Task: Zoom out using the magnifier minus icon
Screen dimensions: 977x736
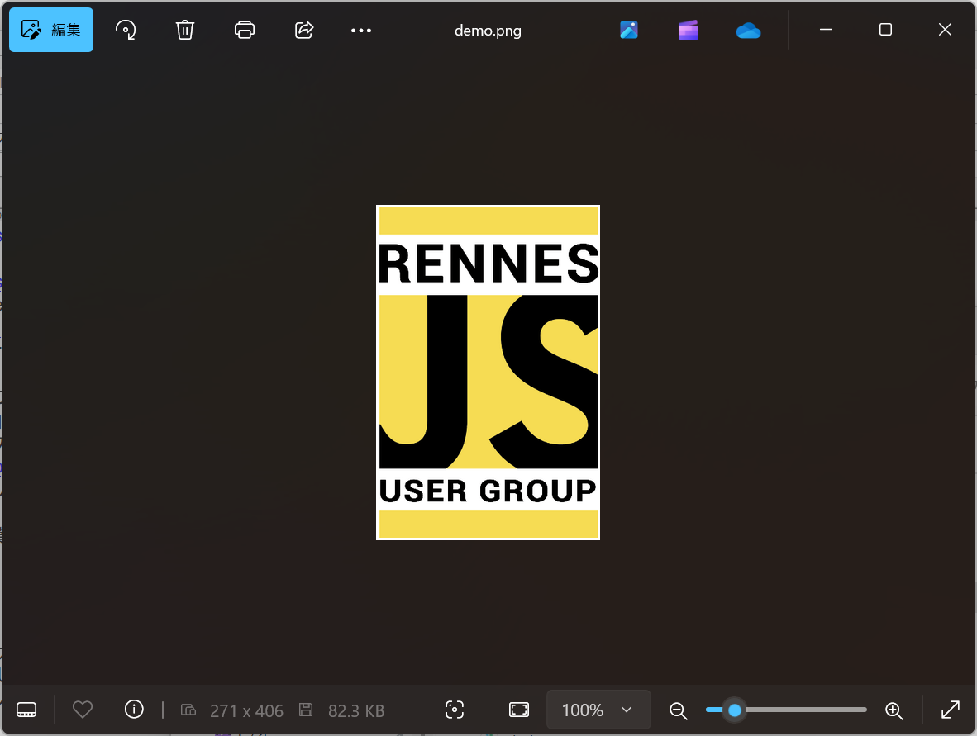Action: [x=678, y=710]
